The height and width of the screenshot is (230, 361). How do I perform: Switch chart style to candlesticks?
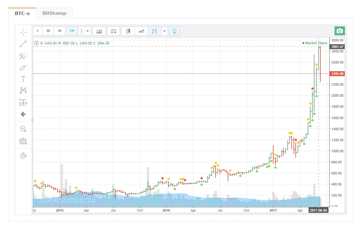(128, 31)
